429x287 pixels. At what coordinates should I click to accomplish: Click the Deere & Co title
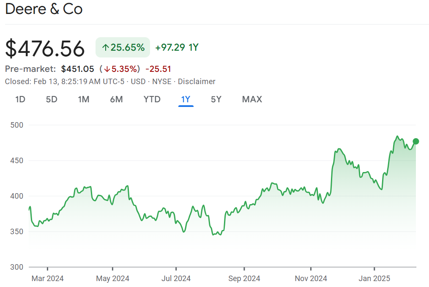(44, 9)
